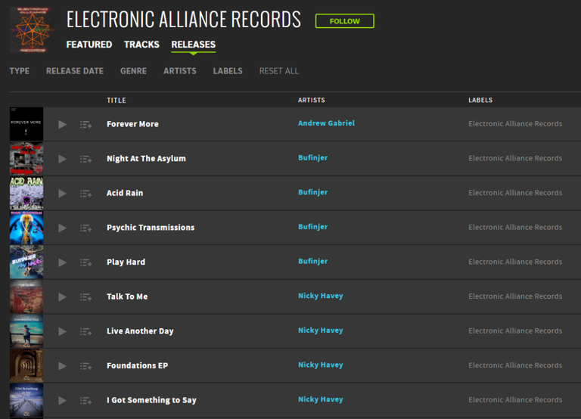This screenshot has width=581, height=419.
Task: Open the Acid Rain cover thumbnail
Action: 26,193
